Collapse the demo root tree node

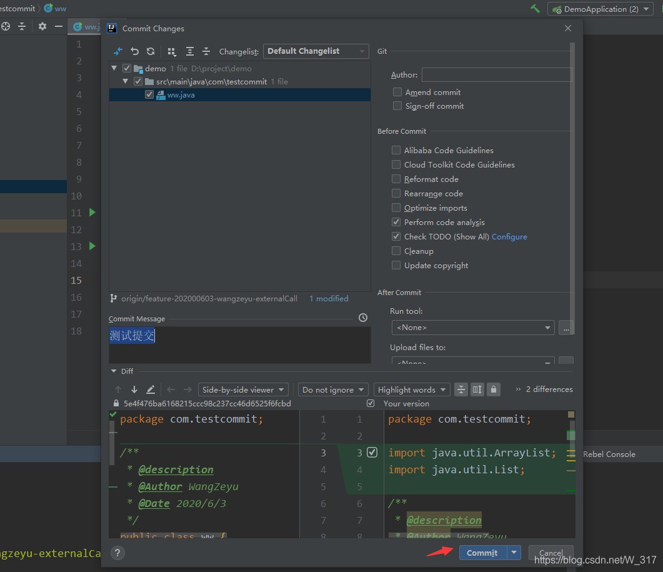pyautogui.click(x=114, y=68)
